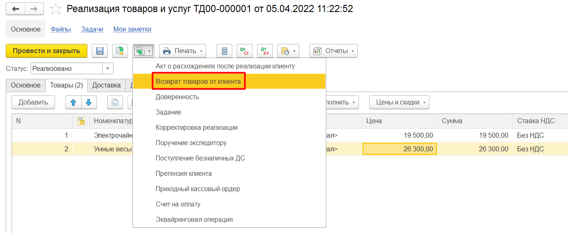Viewport: 568px width, 233px height.
Task: Choose Возврат товаров от клиента
Action: (229, 81)
